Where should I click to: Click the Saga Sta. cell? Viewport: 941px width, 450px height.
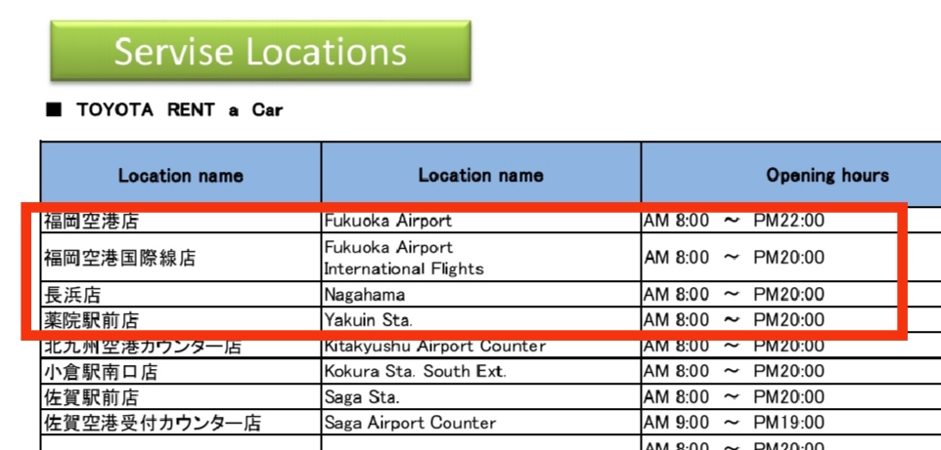point(362,397)
